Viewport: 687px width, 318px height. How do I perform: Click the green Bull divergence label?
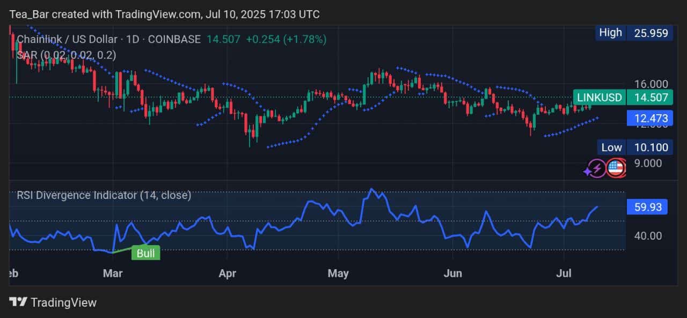(145, 253)
